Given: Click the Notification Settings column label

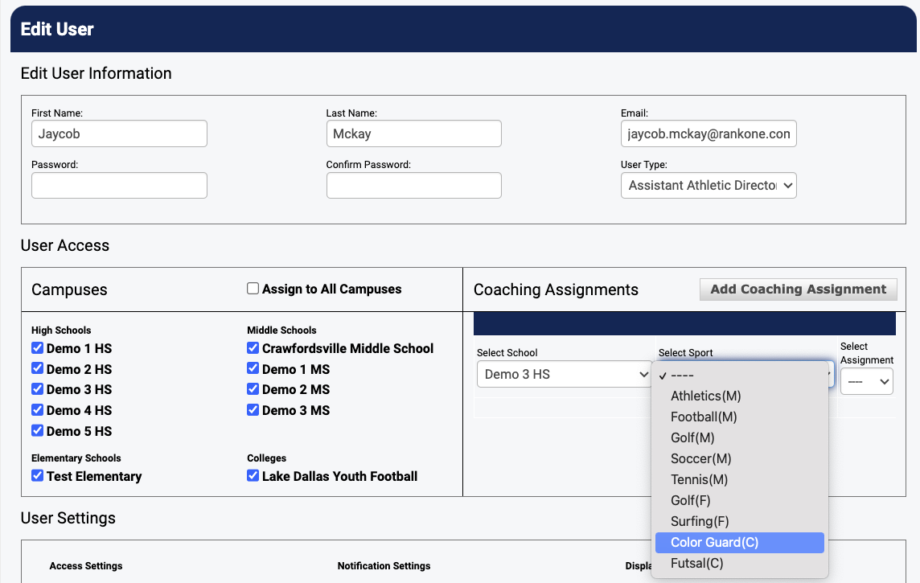Looking at the screenshot, I should click(384, 566).
